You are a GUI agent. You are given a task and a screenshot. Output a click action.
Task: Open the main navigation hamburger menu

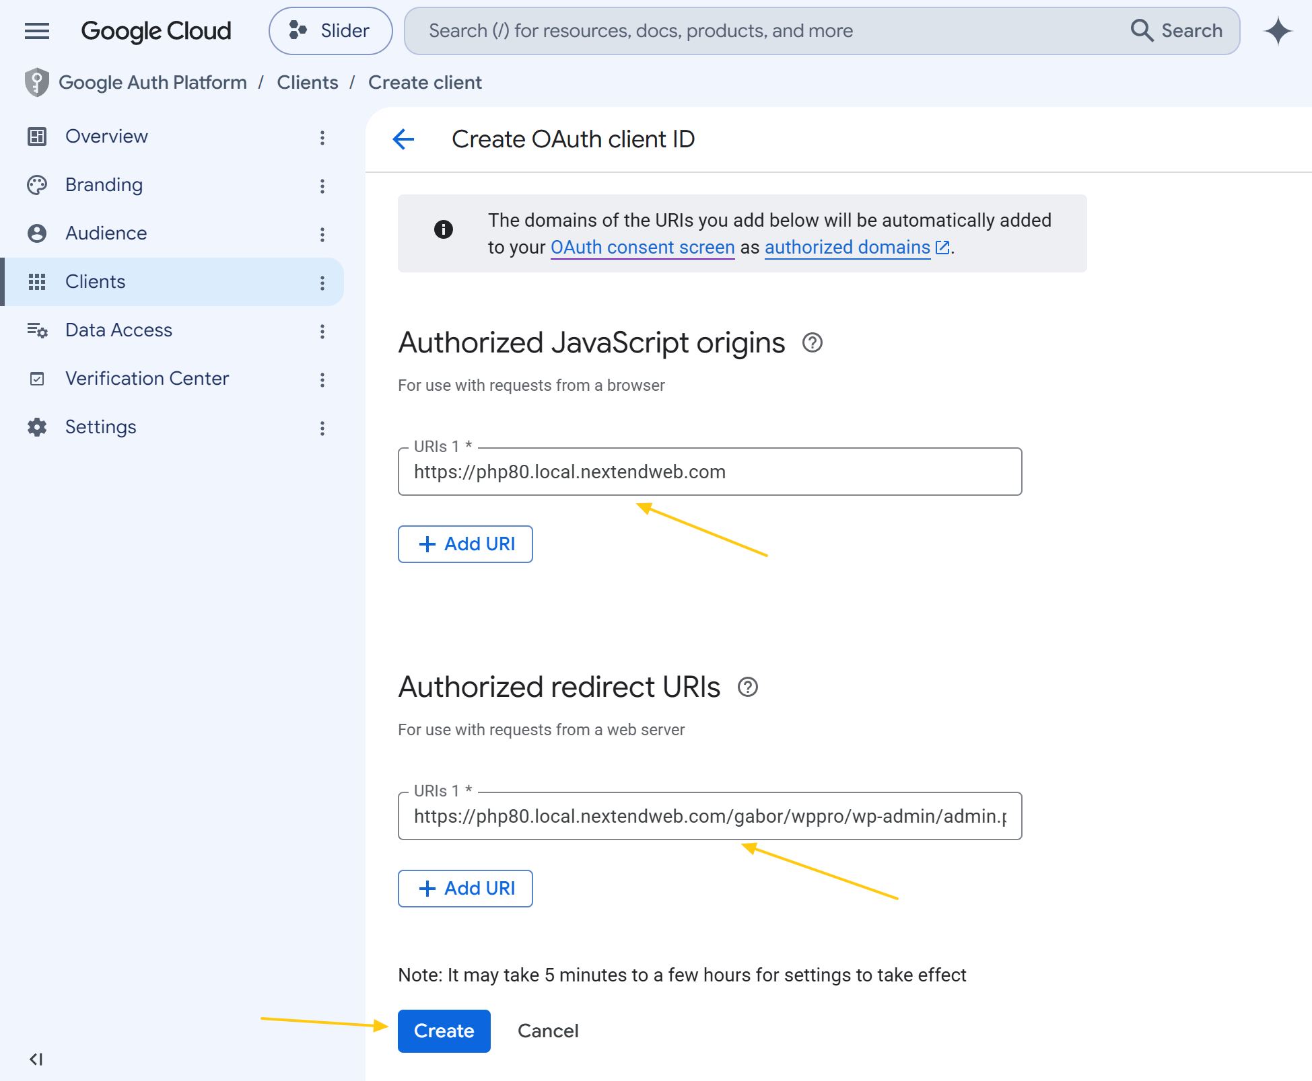(x=37, y=31)
